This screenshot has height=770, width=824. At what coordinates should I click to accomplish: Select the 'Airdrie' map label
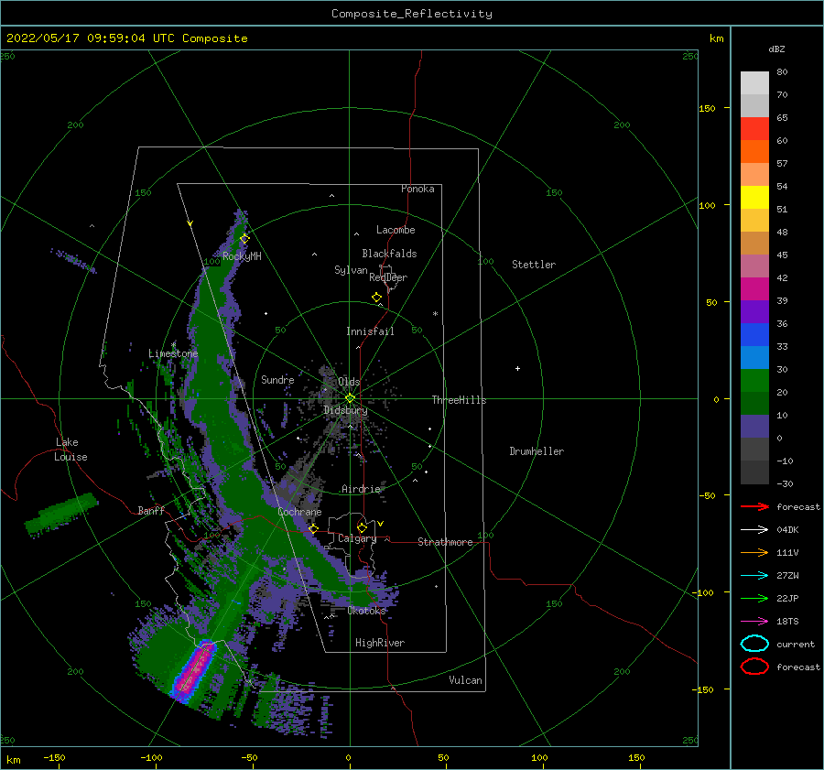coord(361,489)
